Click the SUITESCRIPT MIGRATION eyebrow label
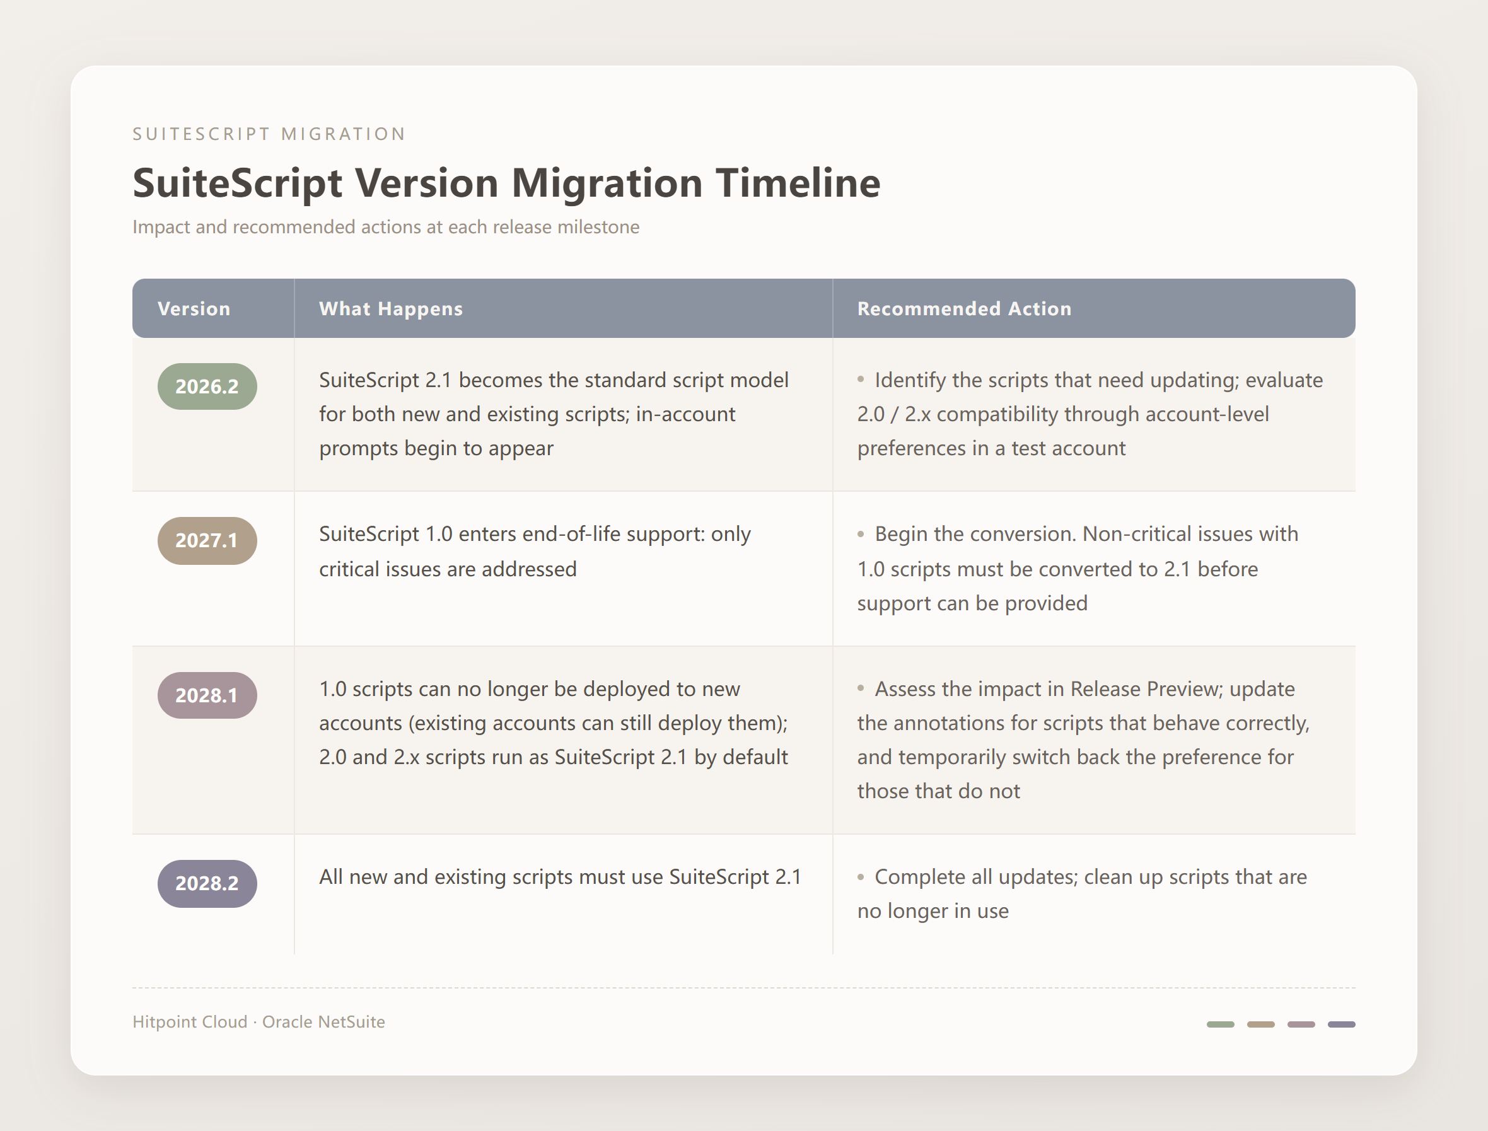The height and width of the screenshot is (1131, 1488). click(269, 134)
